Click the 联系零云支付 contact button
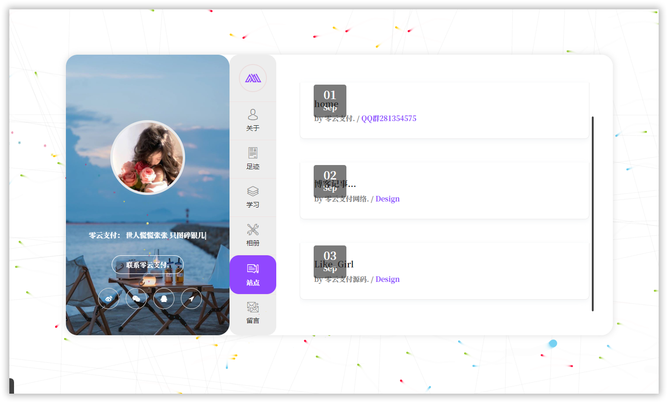 coord(148,265)
